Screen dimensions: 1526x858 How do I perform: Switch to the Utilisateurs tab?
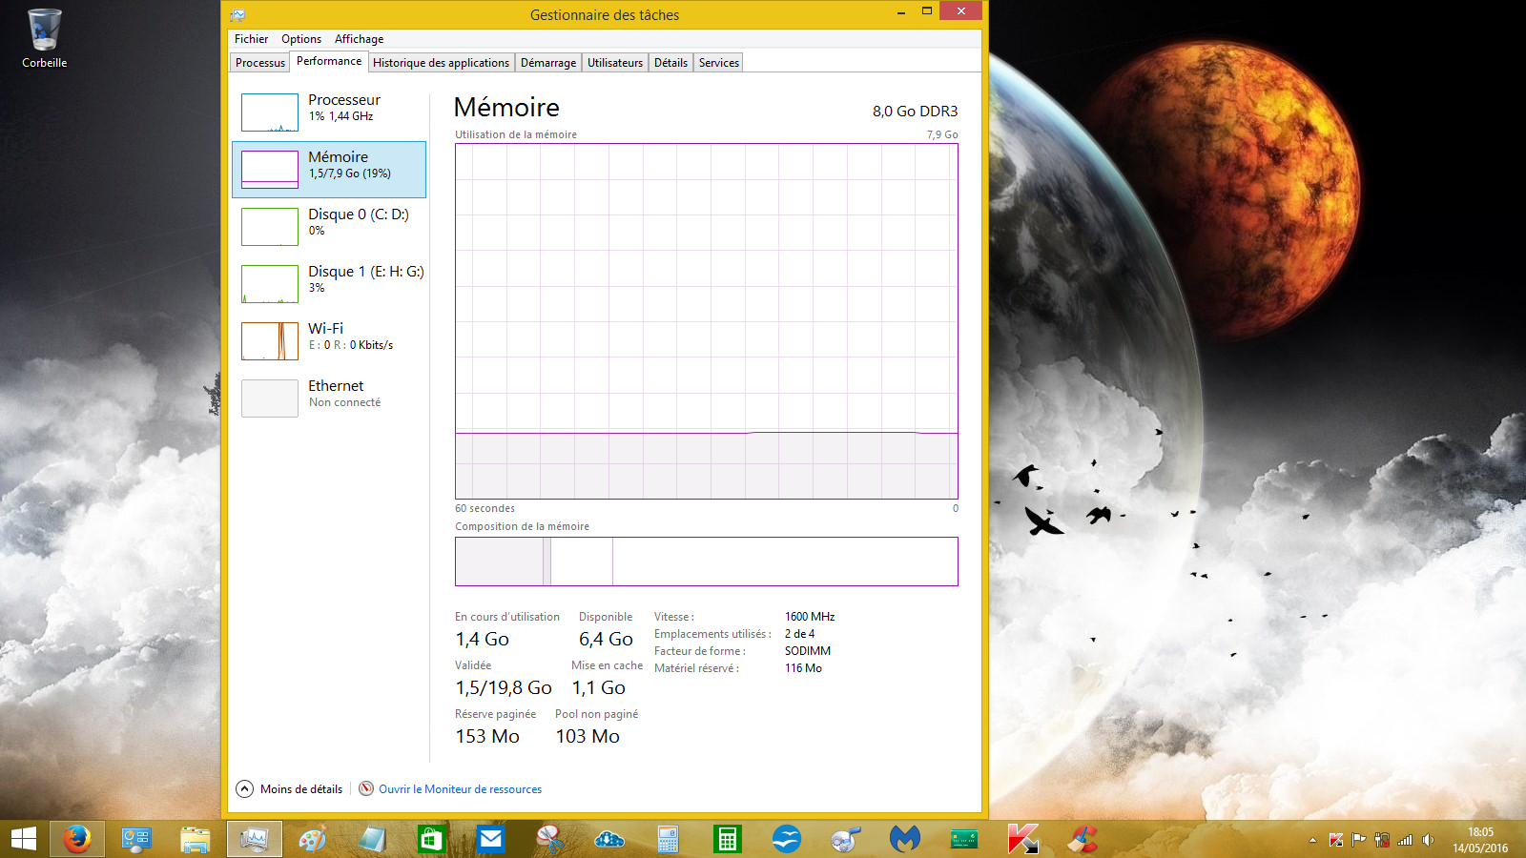(x=615, y=63)
